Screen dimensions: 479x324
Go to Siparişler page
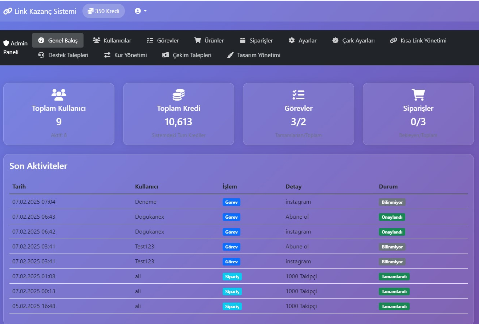[256, 40]
